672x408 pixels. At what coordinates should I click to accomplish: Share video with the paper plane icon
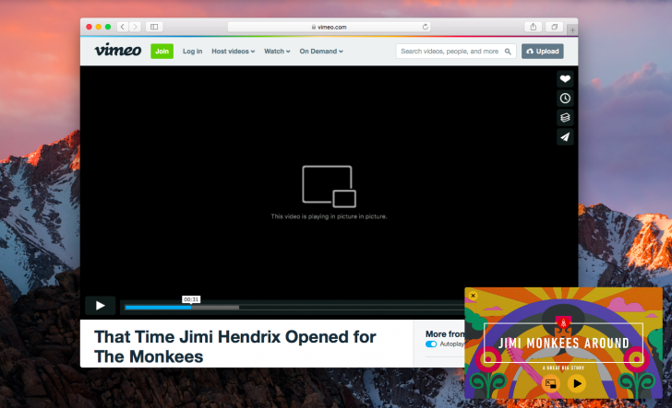tap(565, 137)
